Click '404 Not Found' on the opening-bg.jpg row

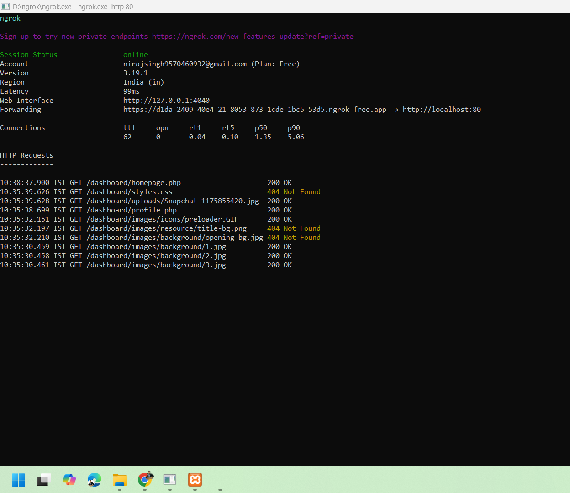click(x=294, y=238)
